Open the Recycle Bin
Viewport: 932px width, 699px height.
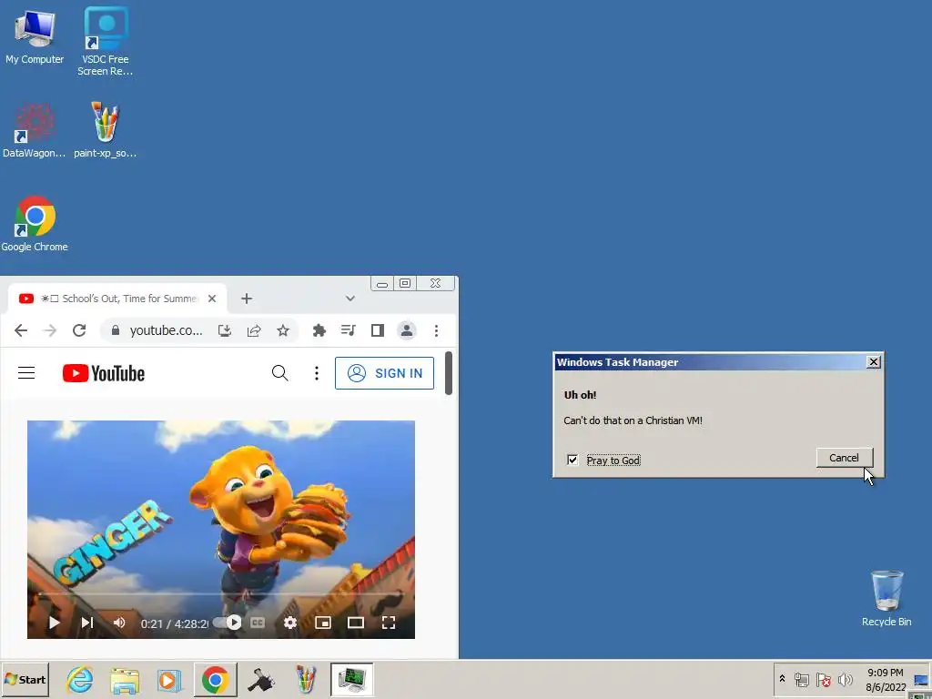click(886, 598)
